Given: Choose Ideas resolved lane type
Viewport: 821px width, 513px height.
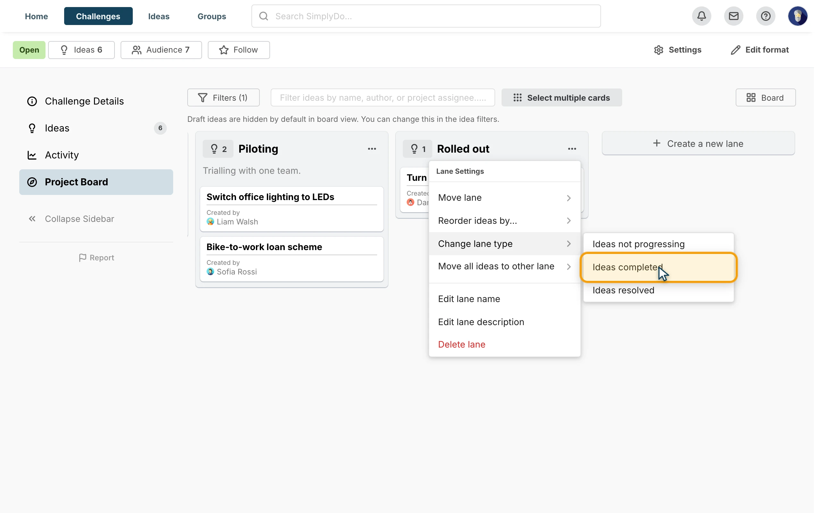Looking at the screenshot, I should pos(658,290).
